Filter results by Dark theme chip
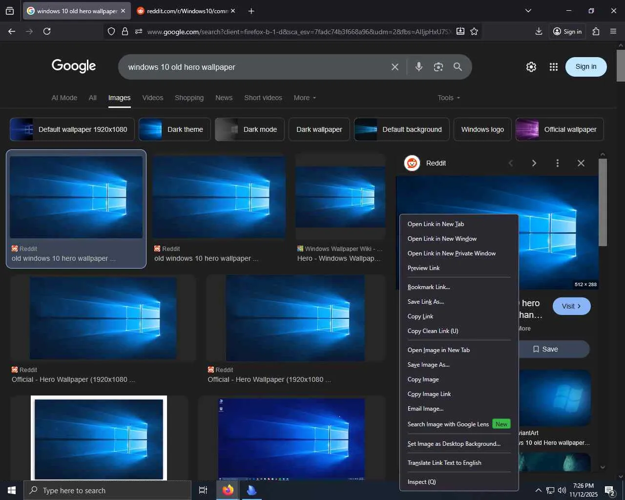 tap(175, 129)
